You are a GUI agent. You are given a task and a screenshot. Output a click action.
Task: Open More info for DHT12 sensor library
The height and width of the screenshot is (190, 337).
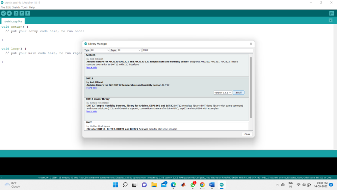[91, 111]
